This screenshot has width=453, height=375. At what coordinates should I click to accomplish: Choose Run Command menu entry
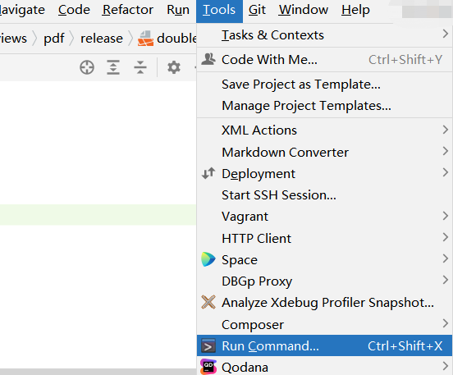click(324, 345)
